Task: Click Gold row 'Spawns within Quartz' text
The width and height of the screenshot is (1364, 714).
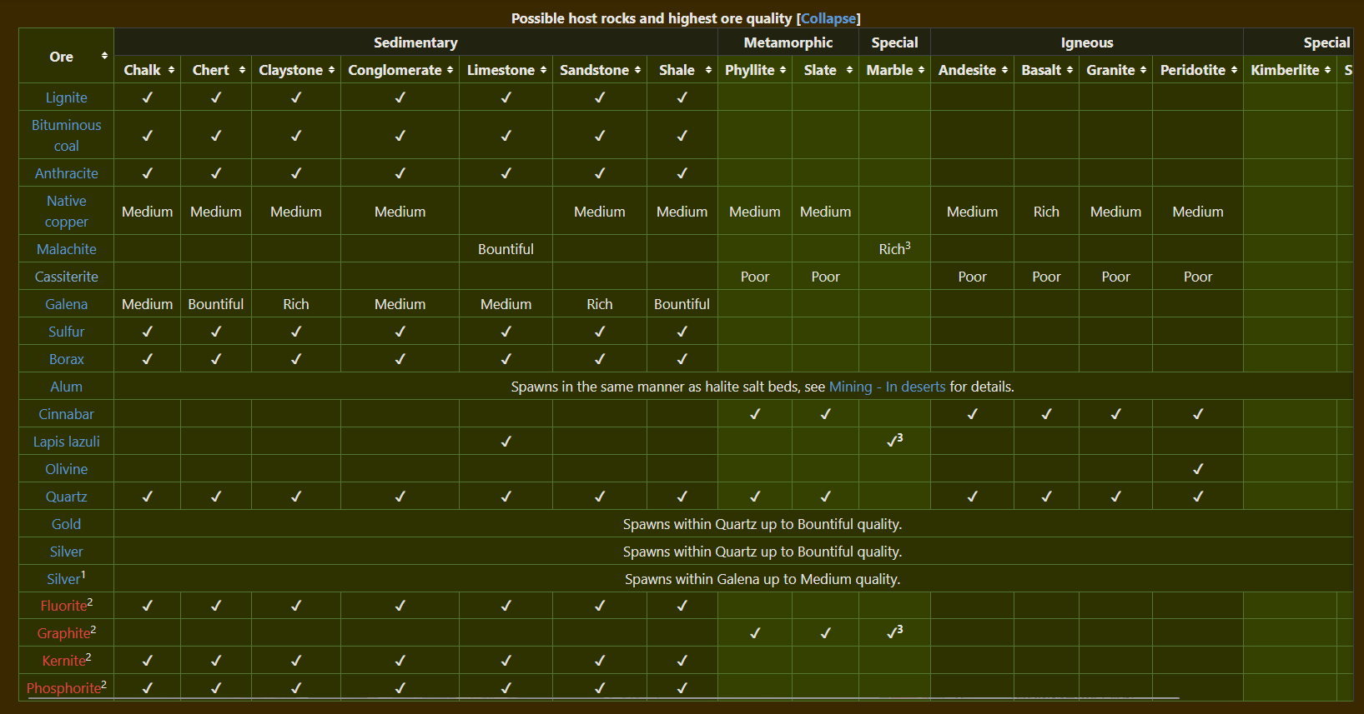Action: coord(763,524)
